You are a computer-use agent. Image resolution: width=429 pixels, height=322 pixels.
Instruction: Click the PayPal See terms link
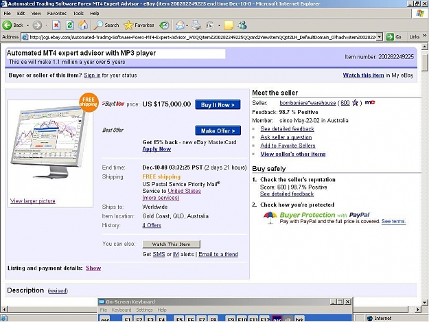393,221
